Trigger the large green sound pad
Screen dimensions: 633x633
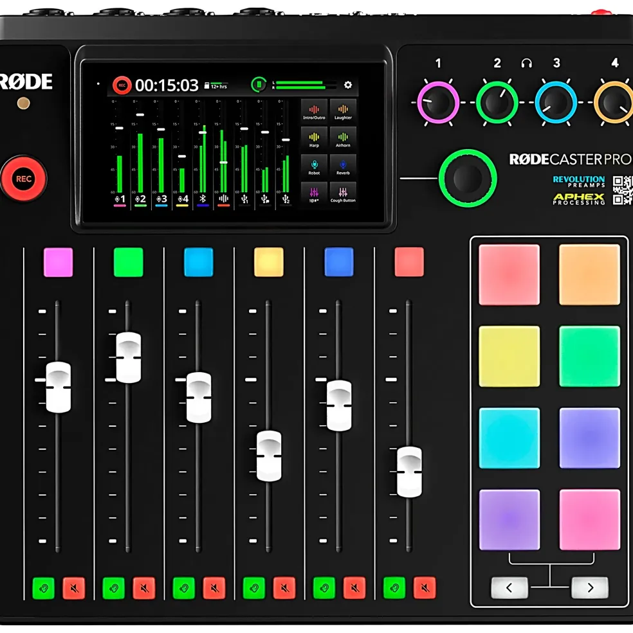click(589, 357)
